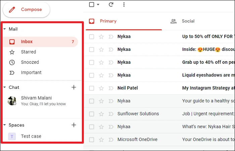235x151 pixels.
Task: Select the 'Grab up to 40% off' email checkbox
Action: [x=92, y=62]
